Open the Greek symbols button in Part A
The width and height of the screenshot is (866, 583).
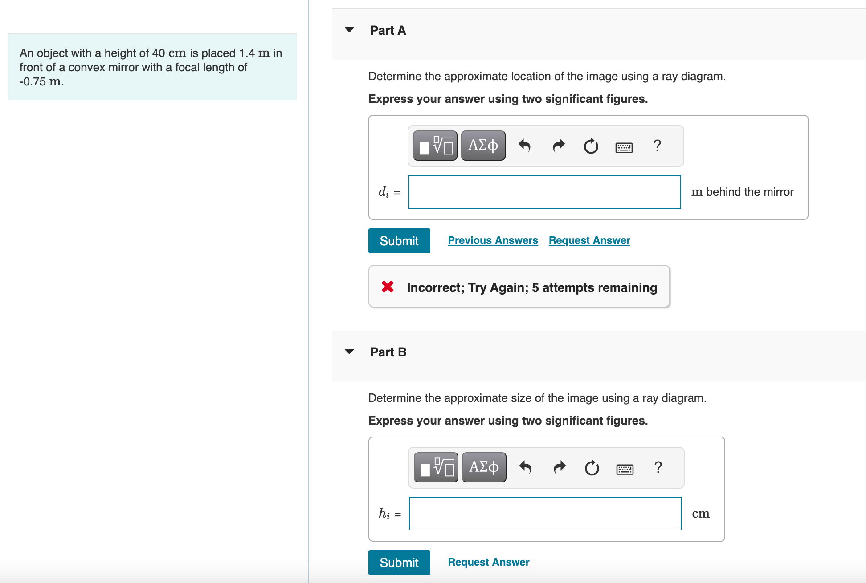[483, 146]
